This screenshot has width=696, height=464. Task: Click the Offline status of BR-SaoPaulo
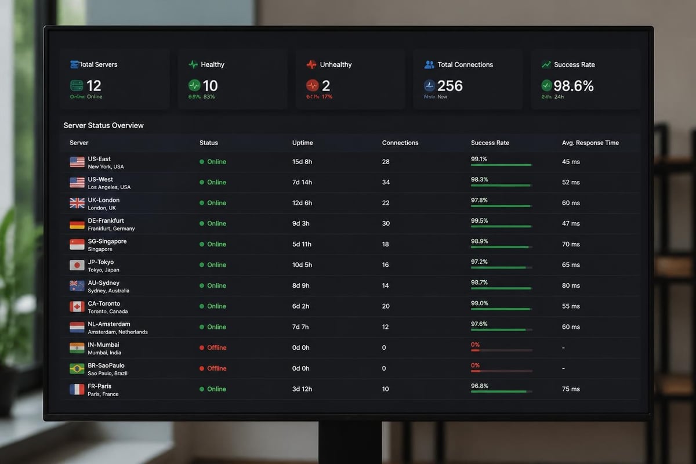(213, 368)
